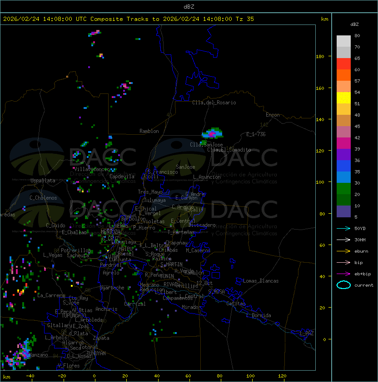
Task: Click the 'Cila.del_Rosario' map label
Action: pyautogui.click(x=214, y=103)
